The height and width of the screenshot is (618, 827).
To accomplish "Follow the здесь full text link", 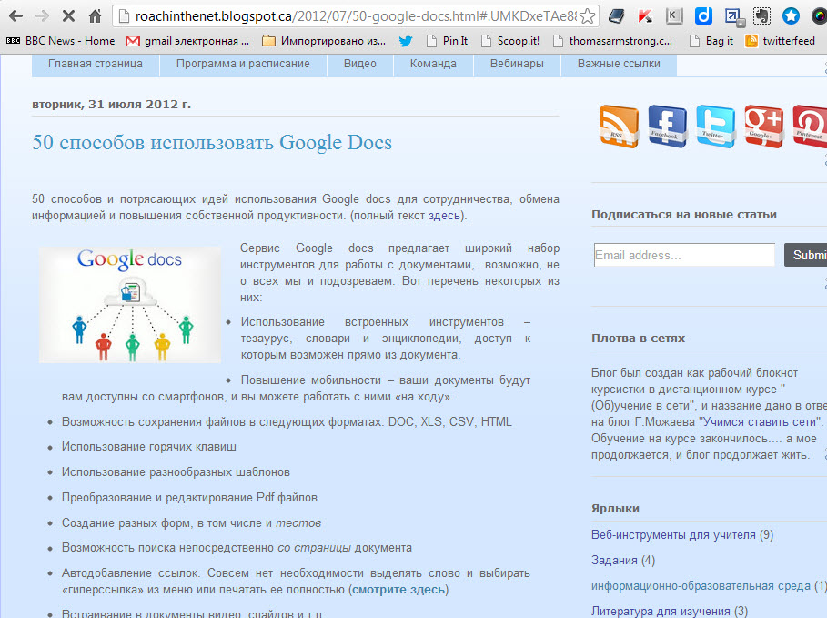I will click(445, 216).
